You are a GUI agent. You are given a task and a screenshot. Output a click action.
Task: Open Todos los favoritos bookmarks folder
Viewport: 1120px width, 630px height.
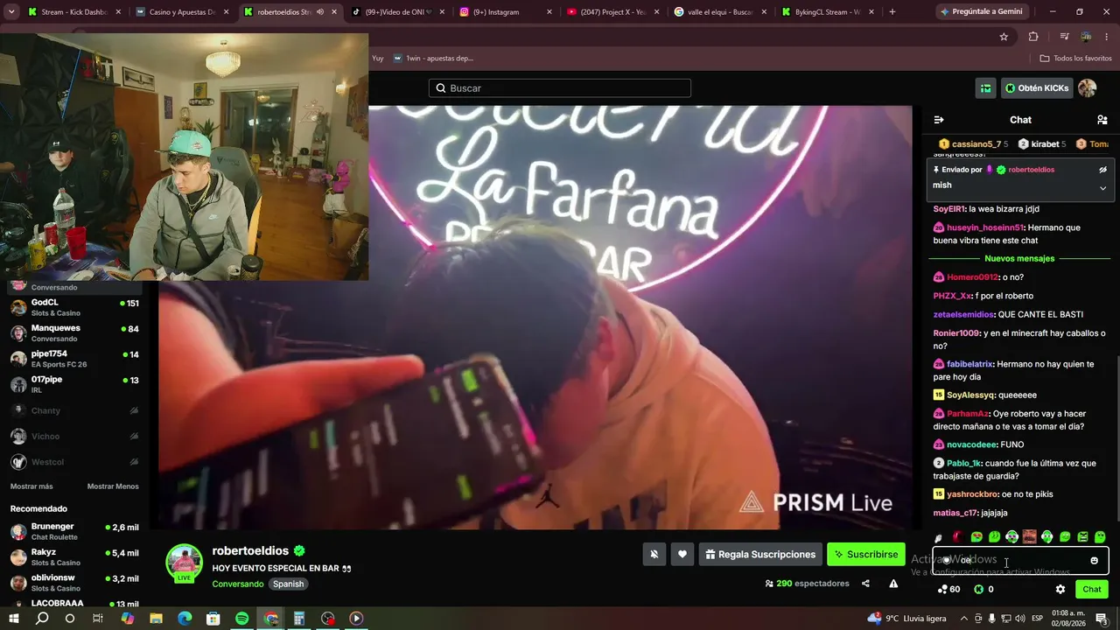pyautogui.click(x=1075, y=59)
